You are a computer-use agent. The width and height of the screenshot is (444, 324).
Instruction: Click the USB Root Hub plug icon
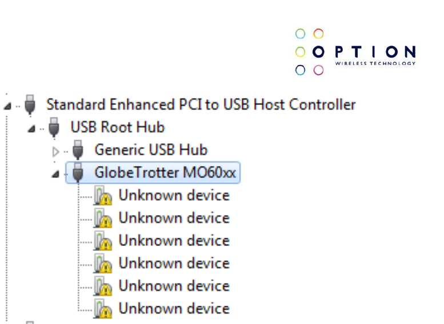coord(54,127)
